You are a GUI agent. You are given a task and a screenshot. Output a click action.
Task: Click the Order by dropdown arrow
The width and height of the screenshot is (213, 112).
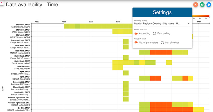point(189,23)
